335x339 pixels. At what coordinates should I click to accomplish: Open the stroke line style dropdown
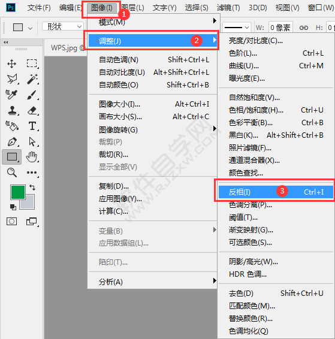click(x=237, y=28)
